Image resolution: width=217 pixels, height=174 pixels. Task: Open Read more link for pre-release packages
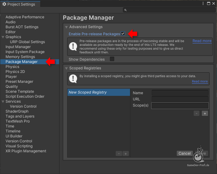pos(202,41)
